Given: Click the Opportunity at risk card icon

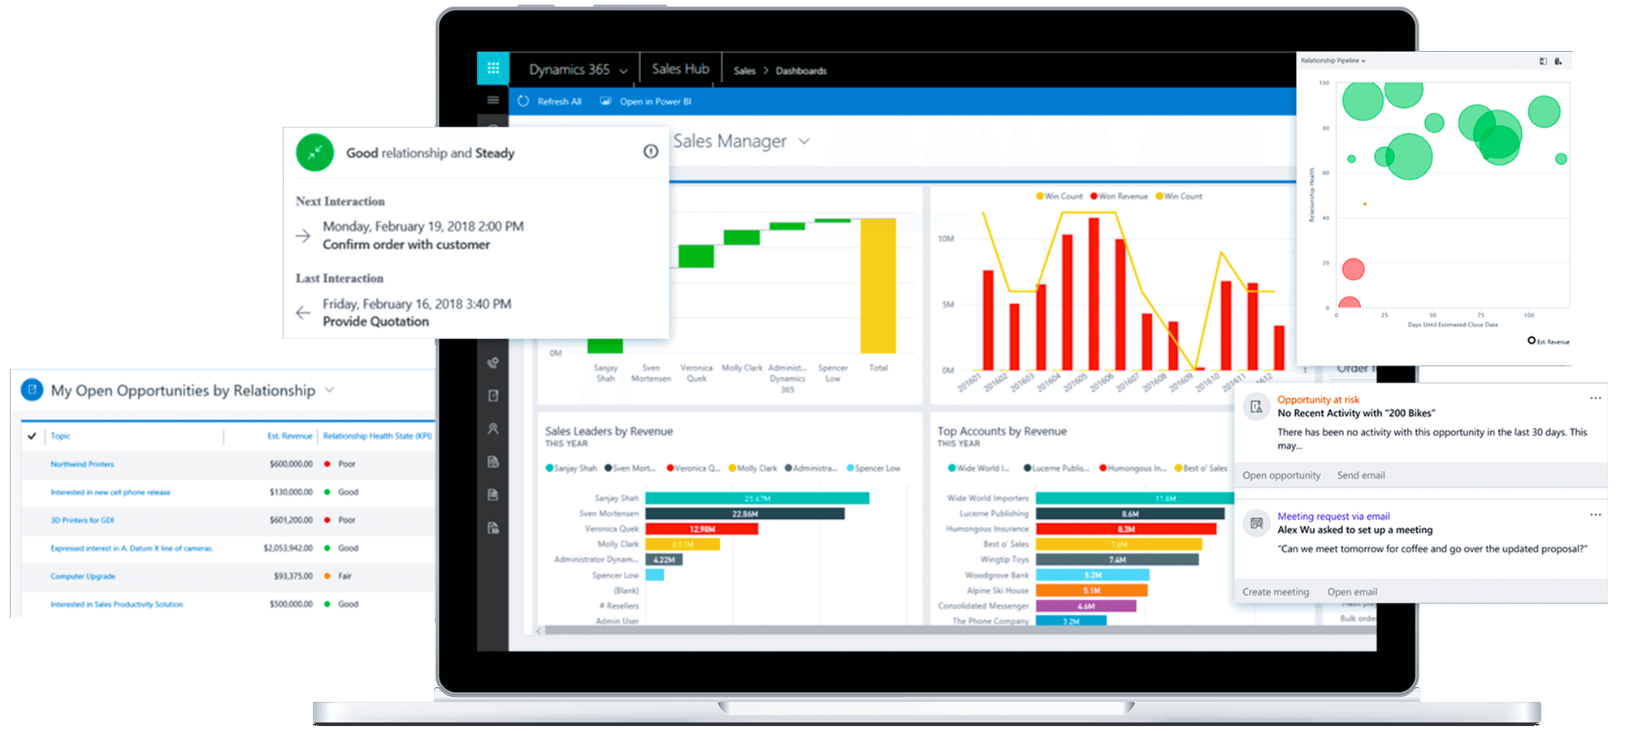Looking at the screenshot, I should (x=1256, y=407).
